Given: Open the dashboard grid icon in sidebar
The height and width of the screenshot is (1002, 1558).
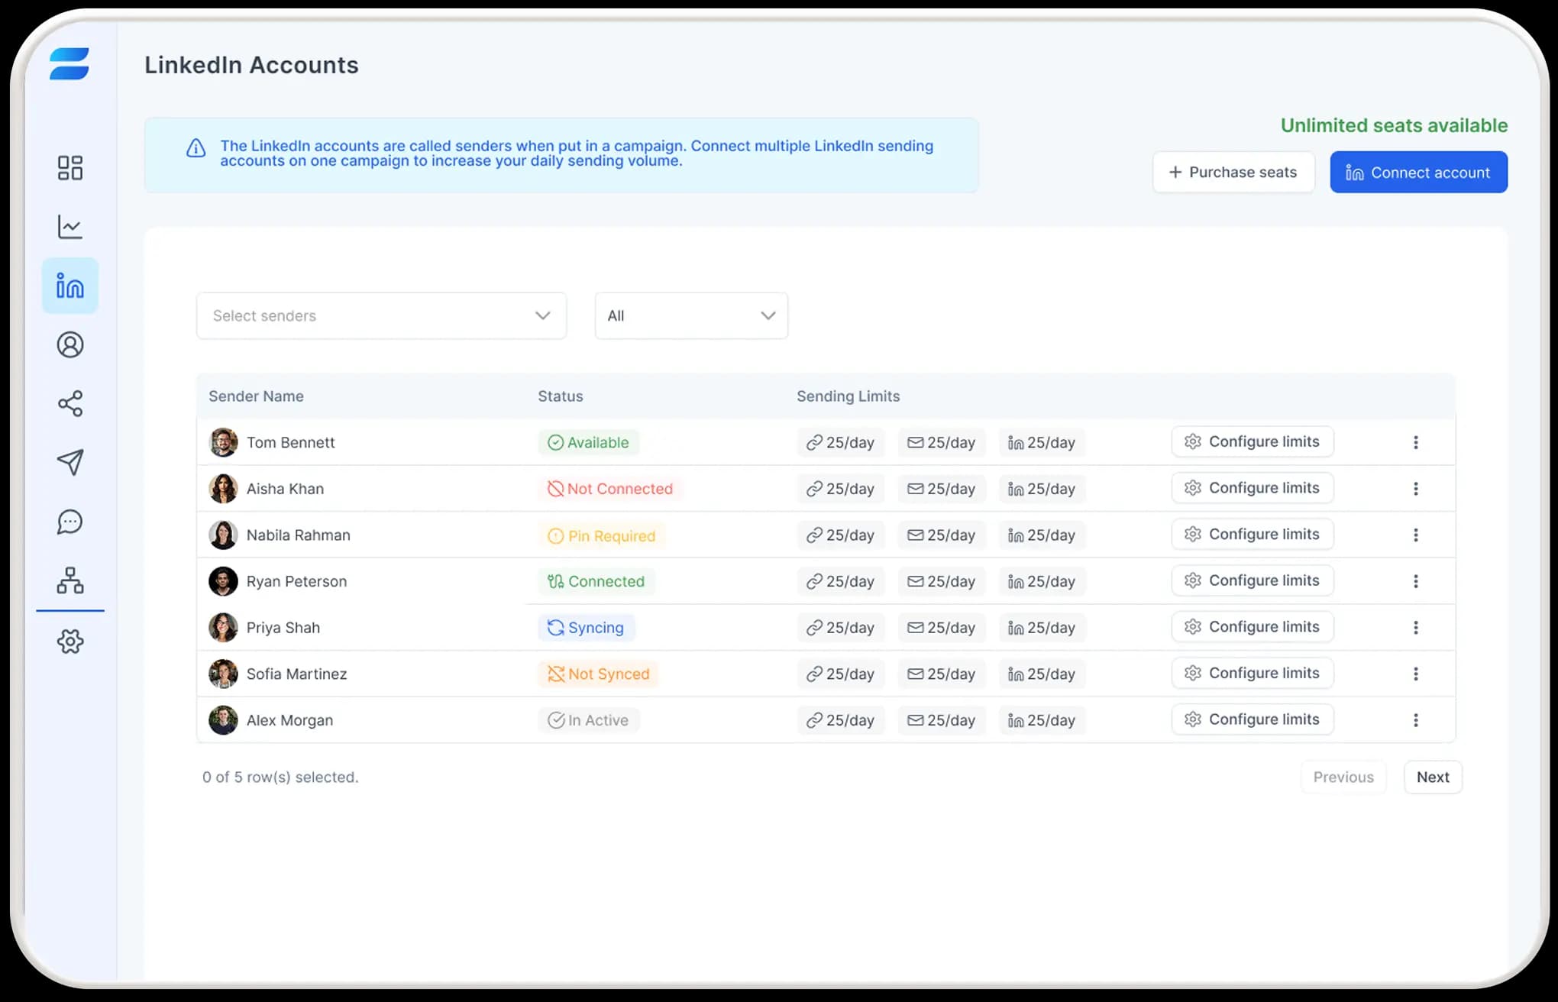Looking at the screenshot, I should pyautogui.click(x=69, y=168).
